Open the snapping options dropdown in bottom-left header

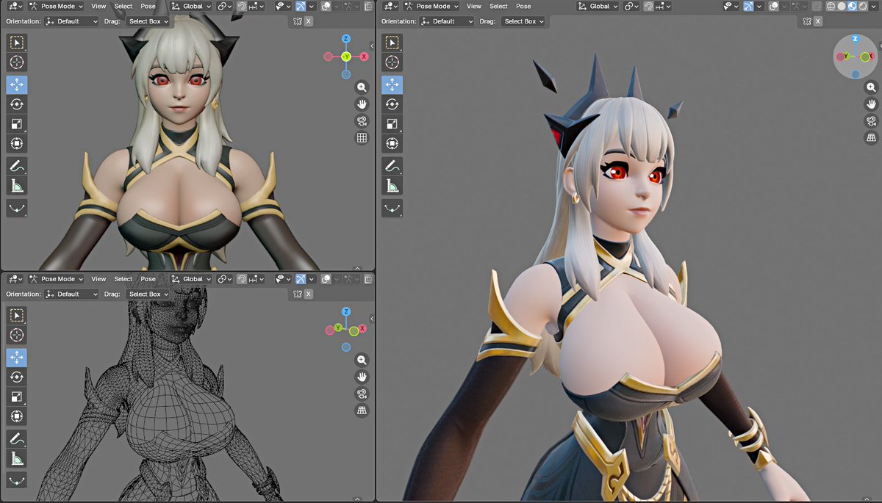[x=256, y=279]
